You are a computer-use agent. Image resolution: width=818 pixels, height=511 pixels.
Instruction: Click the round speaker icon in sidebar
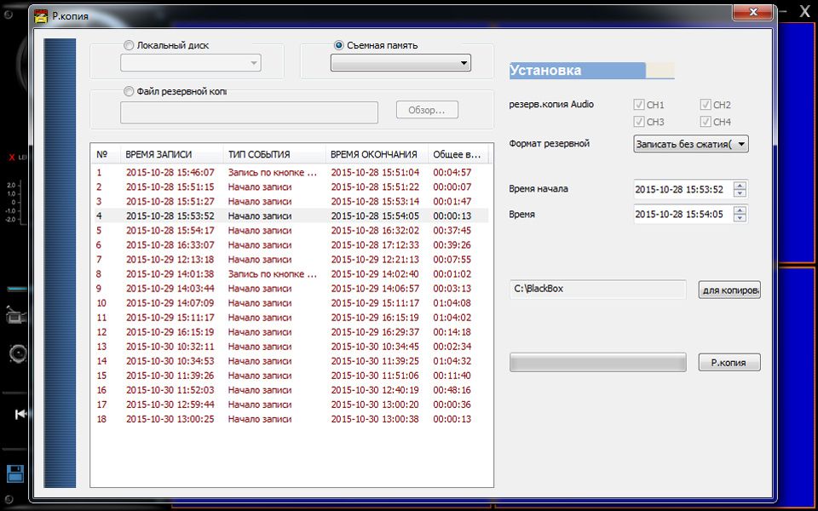point(15,353)
